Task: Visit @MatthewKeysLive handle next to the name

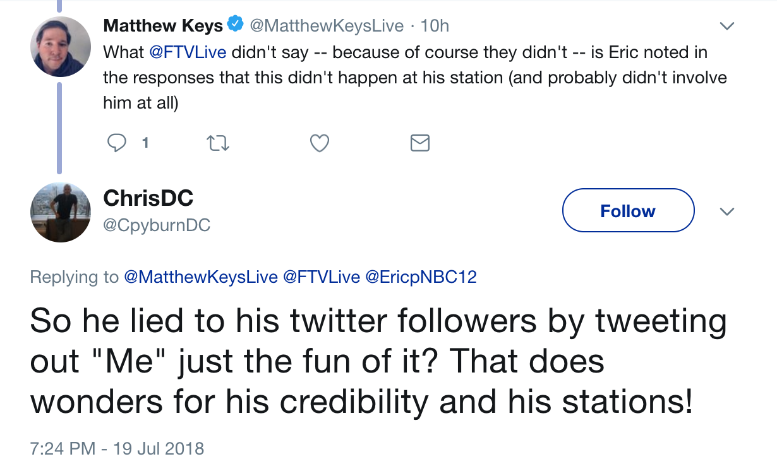Action: click(x=327, y=26)
